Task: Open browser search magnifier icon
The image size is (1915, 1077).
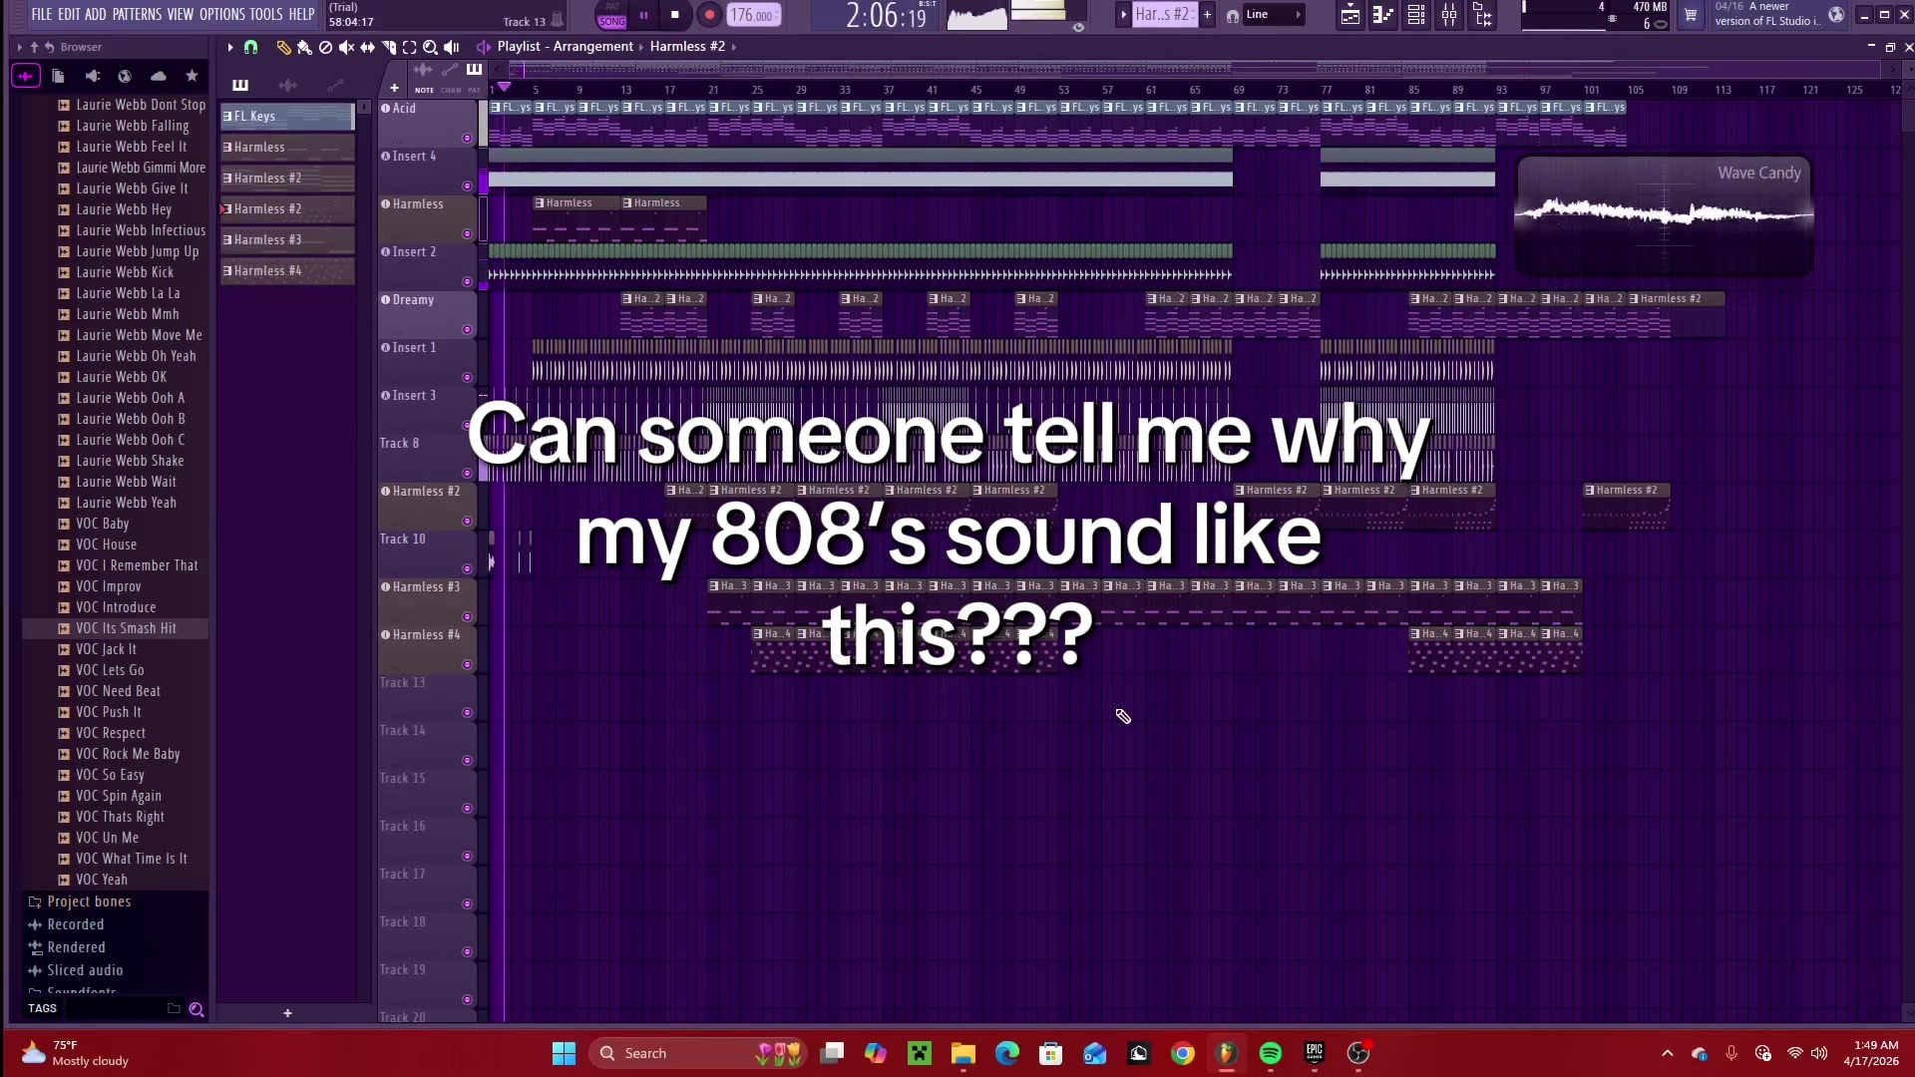Action: pyautogui.click(x=196, y=1009)
